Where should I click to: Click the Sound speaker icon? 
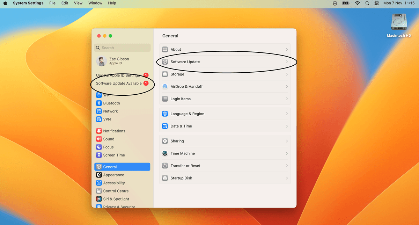tap(99, 139)
